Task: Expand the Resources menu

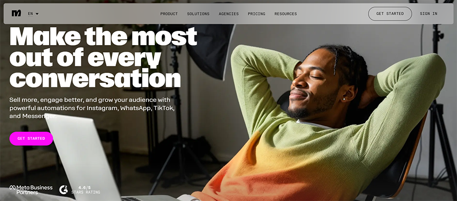Action: pos(286,14)
